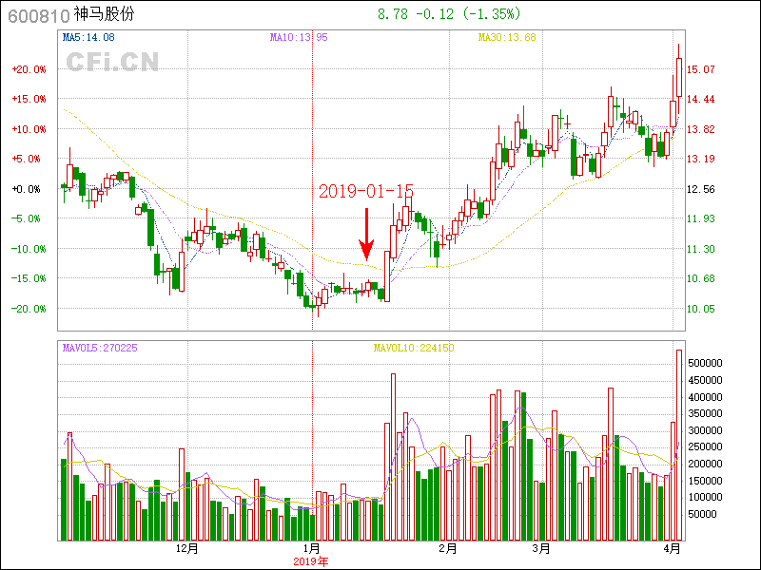Click the CFi.CN watermark logo
The height and width of the screenshot is (570, 761).
pos(112,62)
